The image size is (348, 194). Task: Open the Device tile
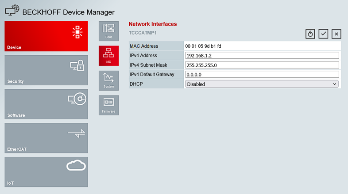coord(46,36)
